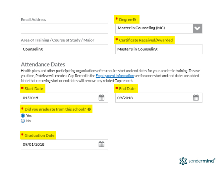Viewport: 224px width, 171px height.
Task: Click the Graduation Date field showing 09/01/2018
Action: (64, 144)
